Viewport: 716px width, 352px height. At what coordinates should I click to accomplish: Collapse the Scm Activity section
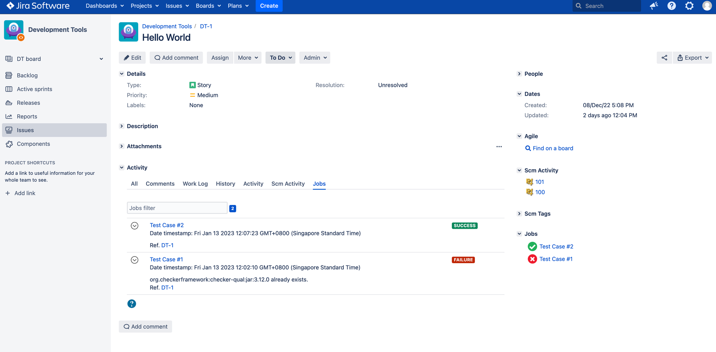[519, 170]
